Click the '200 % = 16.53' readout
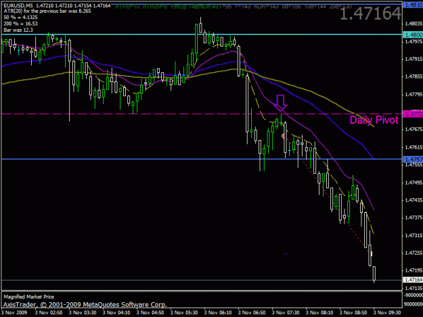Viewport: 423px width, 317px height. [x=20, y=24]
